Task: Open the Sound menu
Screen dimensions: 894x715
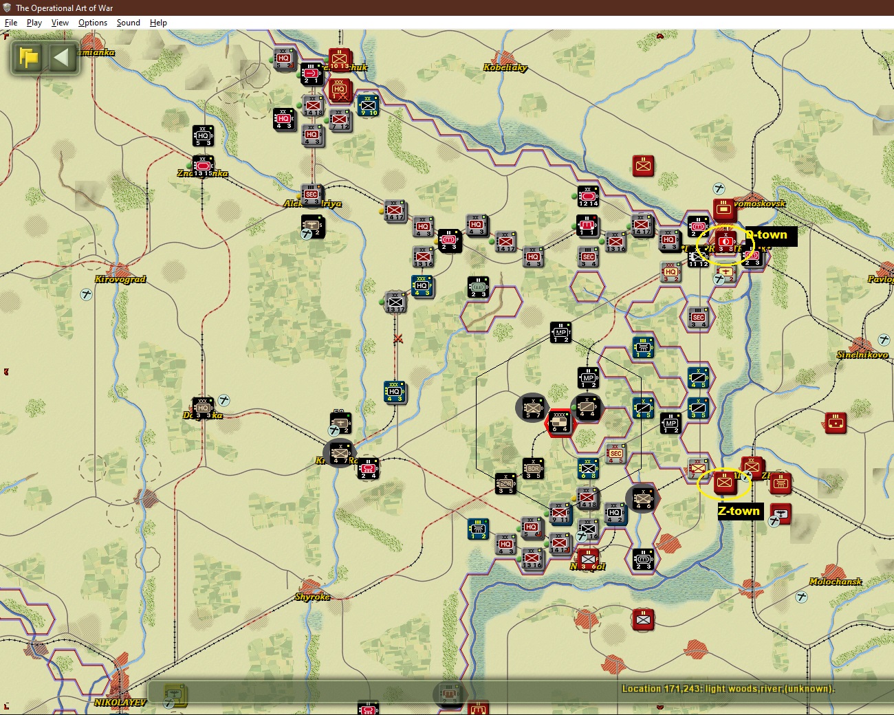Action: 128,23
